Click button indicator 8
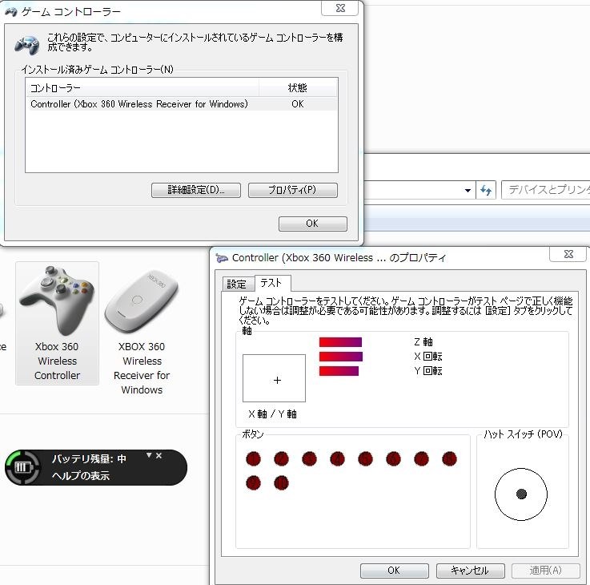This screenshot has width=590, height=585. pyautogui.click(x=449, y=459)
